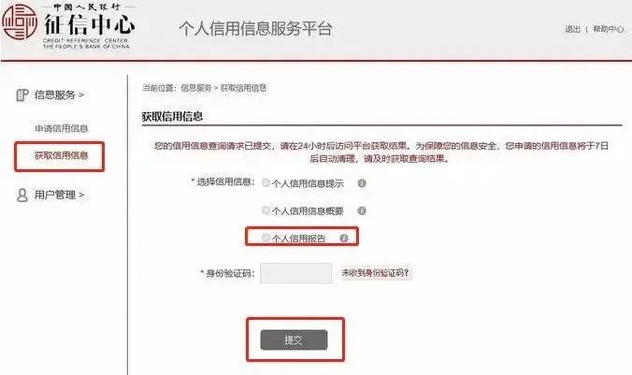Click the 用户管理 person icon in sidebar
Image resolution: width=632 pixels, height=375 pixels.
(22, 195)
